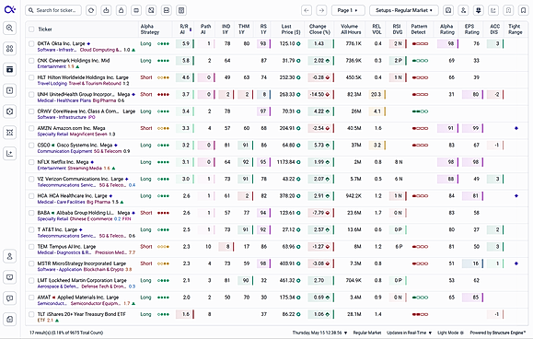Click the download/export toolbar icon
This screenshot has width=533, height=339.
coord(106,10)
